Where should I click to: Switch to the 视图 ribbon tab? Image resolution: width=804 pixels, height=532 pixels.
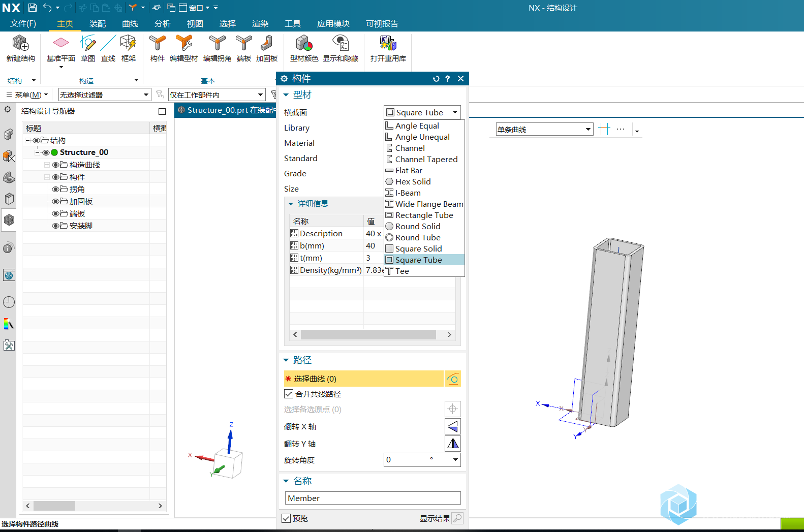[195, 23]
